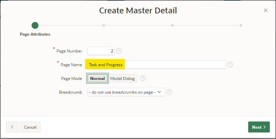The height and width of the screenshot is (139, 276).
Task: Click the help icon beside Page Name field
Action: (x=230, y=65)
